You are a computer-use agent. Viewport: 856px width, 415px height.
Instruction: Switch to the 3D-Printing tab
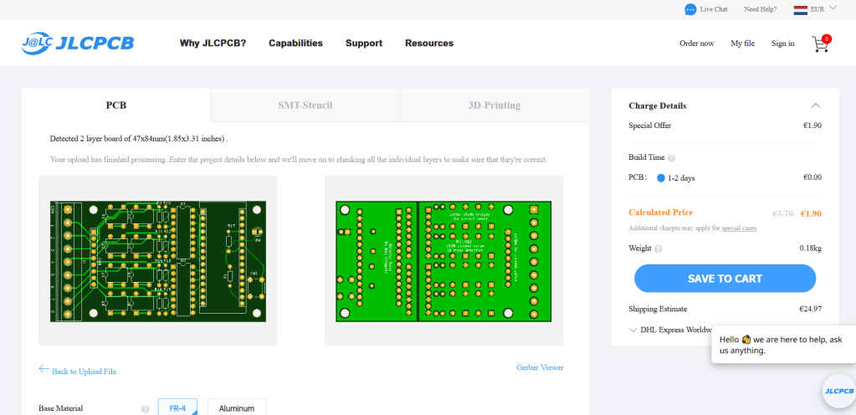[494, 105]
